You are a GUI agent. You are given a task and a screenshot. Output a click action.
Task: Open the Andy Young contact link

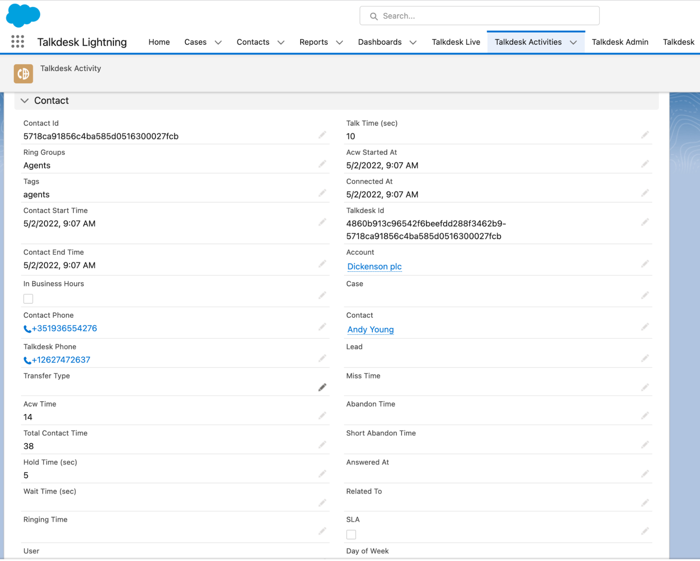click(x=370, y=330)
